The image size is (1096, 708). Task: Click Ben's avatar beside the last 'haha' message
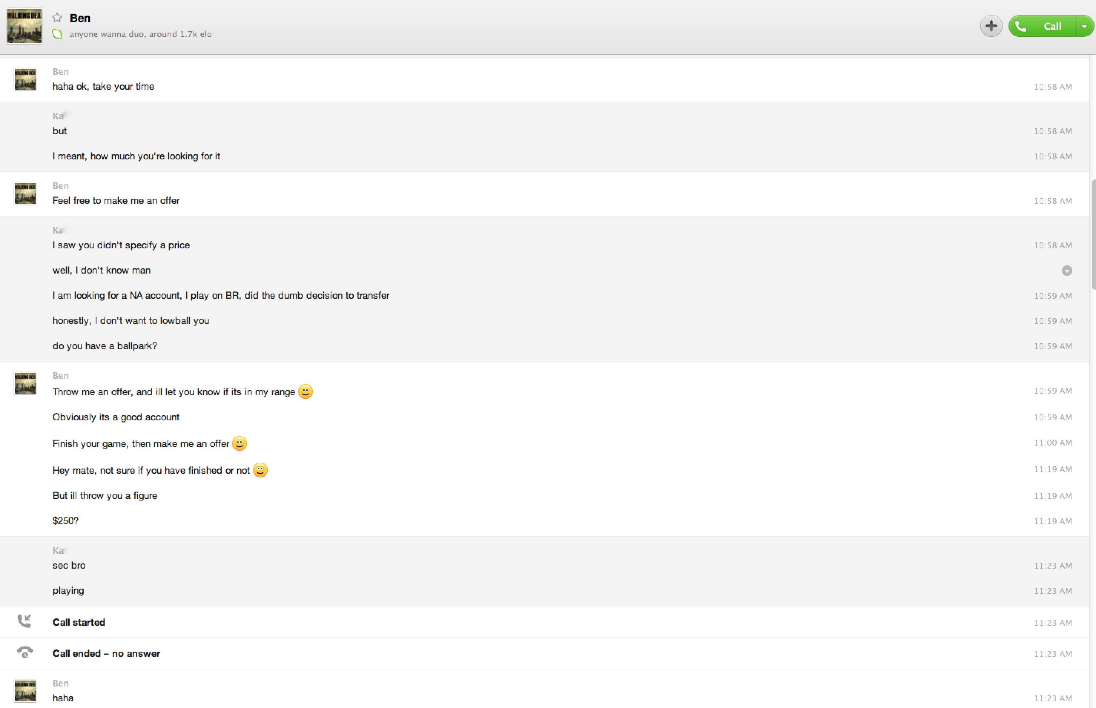pos(25,691)
